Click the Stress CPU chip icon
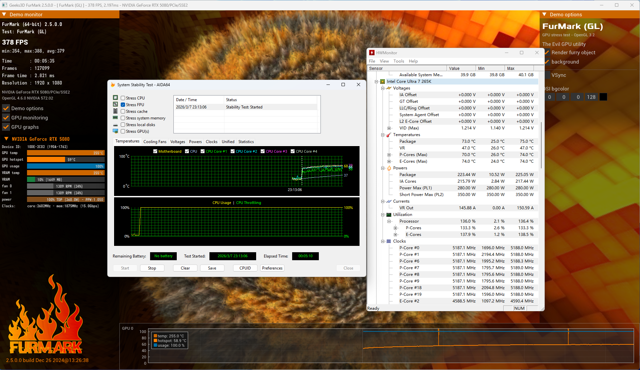This screenshot has height=370, width=640. [115, 98]
